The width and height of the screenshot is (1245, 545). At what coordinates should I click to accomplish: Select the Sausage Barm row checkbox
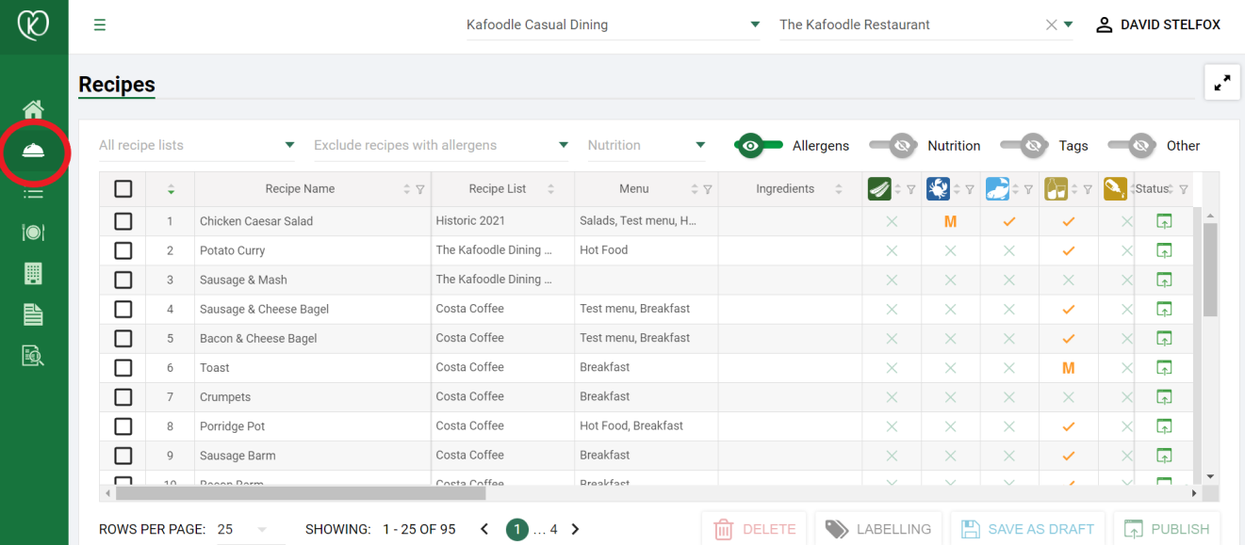[123, 456]
